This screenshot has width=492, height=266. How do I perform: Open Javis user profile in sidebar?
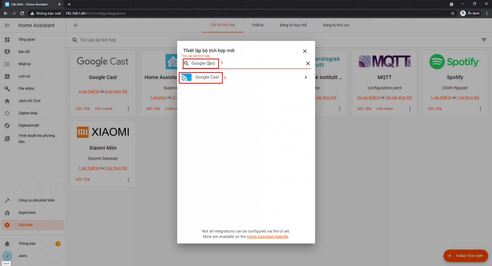(x=22, y=256)
